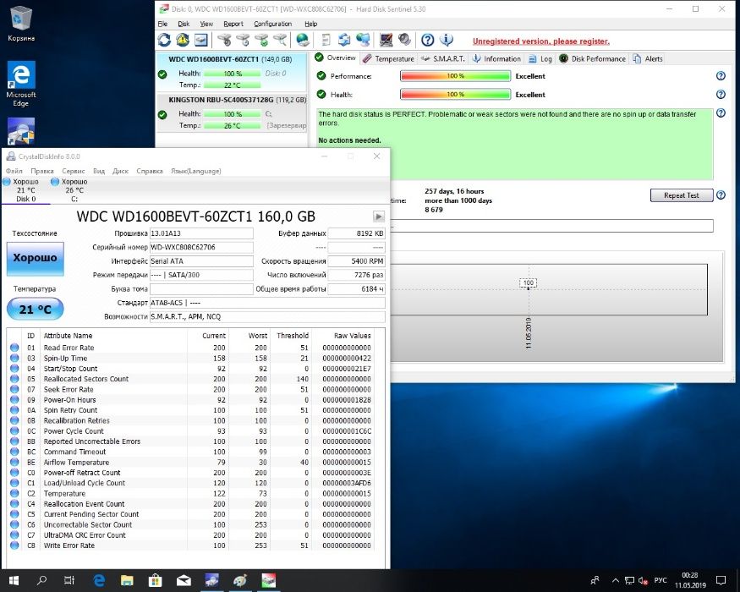Viewport: 740px width, 592px height.
Task: Click the disk with magnifier icon
Action: click(x=279, y=40)
